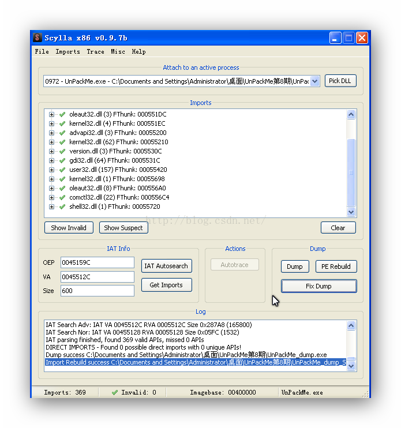Click green checkmark of kernel32.dll (1)
The height and width of the screenshot is (428, 401).
62,179
